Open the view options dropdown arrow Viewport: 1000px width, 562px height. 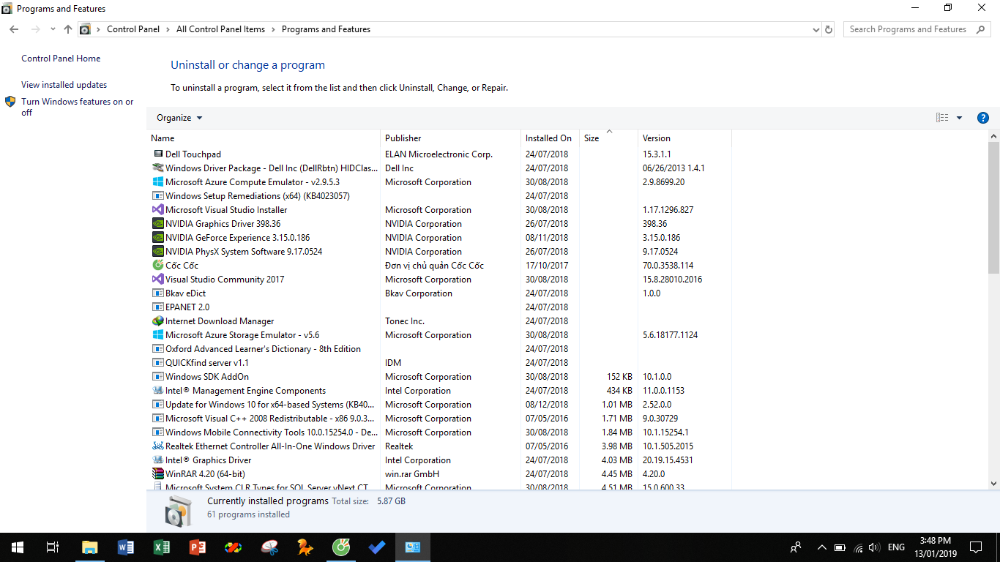tap(959, 118)
